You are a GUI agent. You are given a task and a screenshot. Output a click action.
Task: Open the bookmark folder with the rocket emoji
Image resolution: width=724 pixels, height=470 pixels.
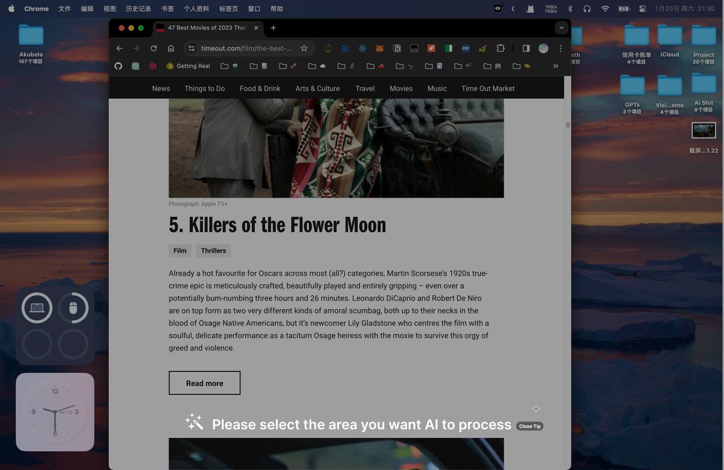point(288,66)
